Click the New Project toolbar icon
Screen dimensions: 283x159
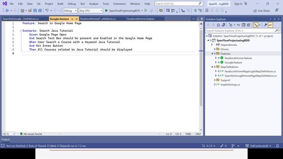coord(23,11)
